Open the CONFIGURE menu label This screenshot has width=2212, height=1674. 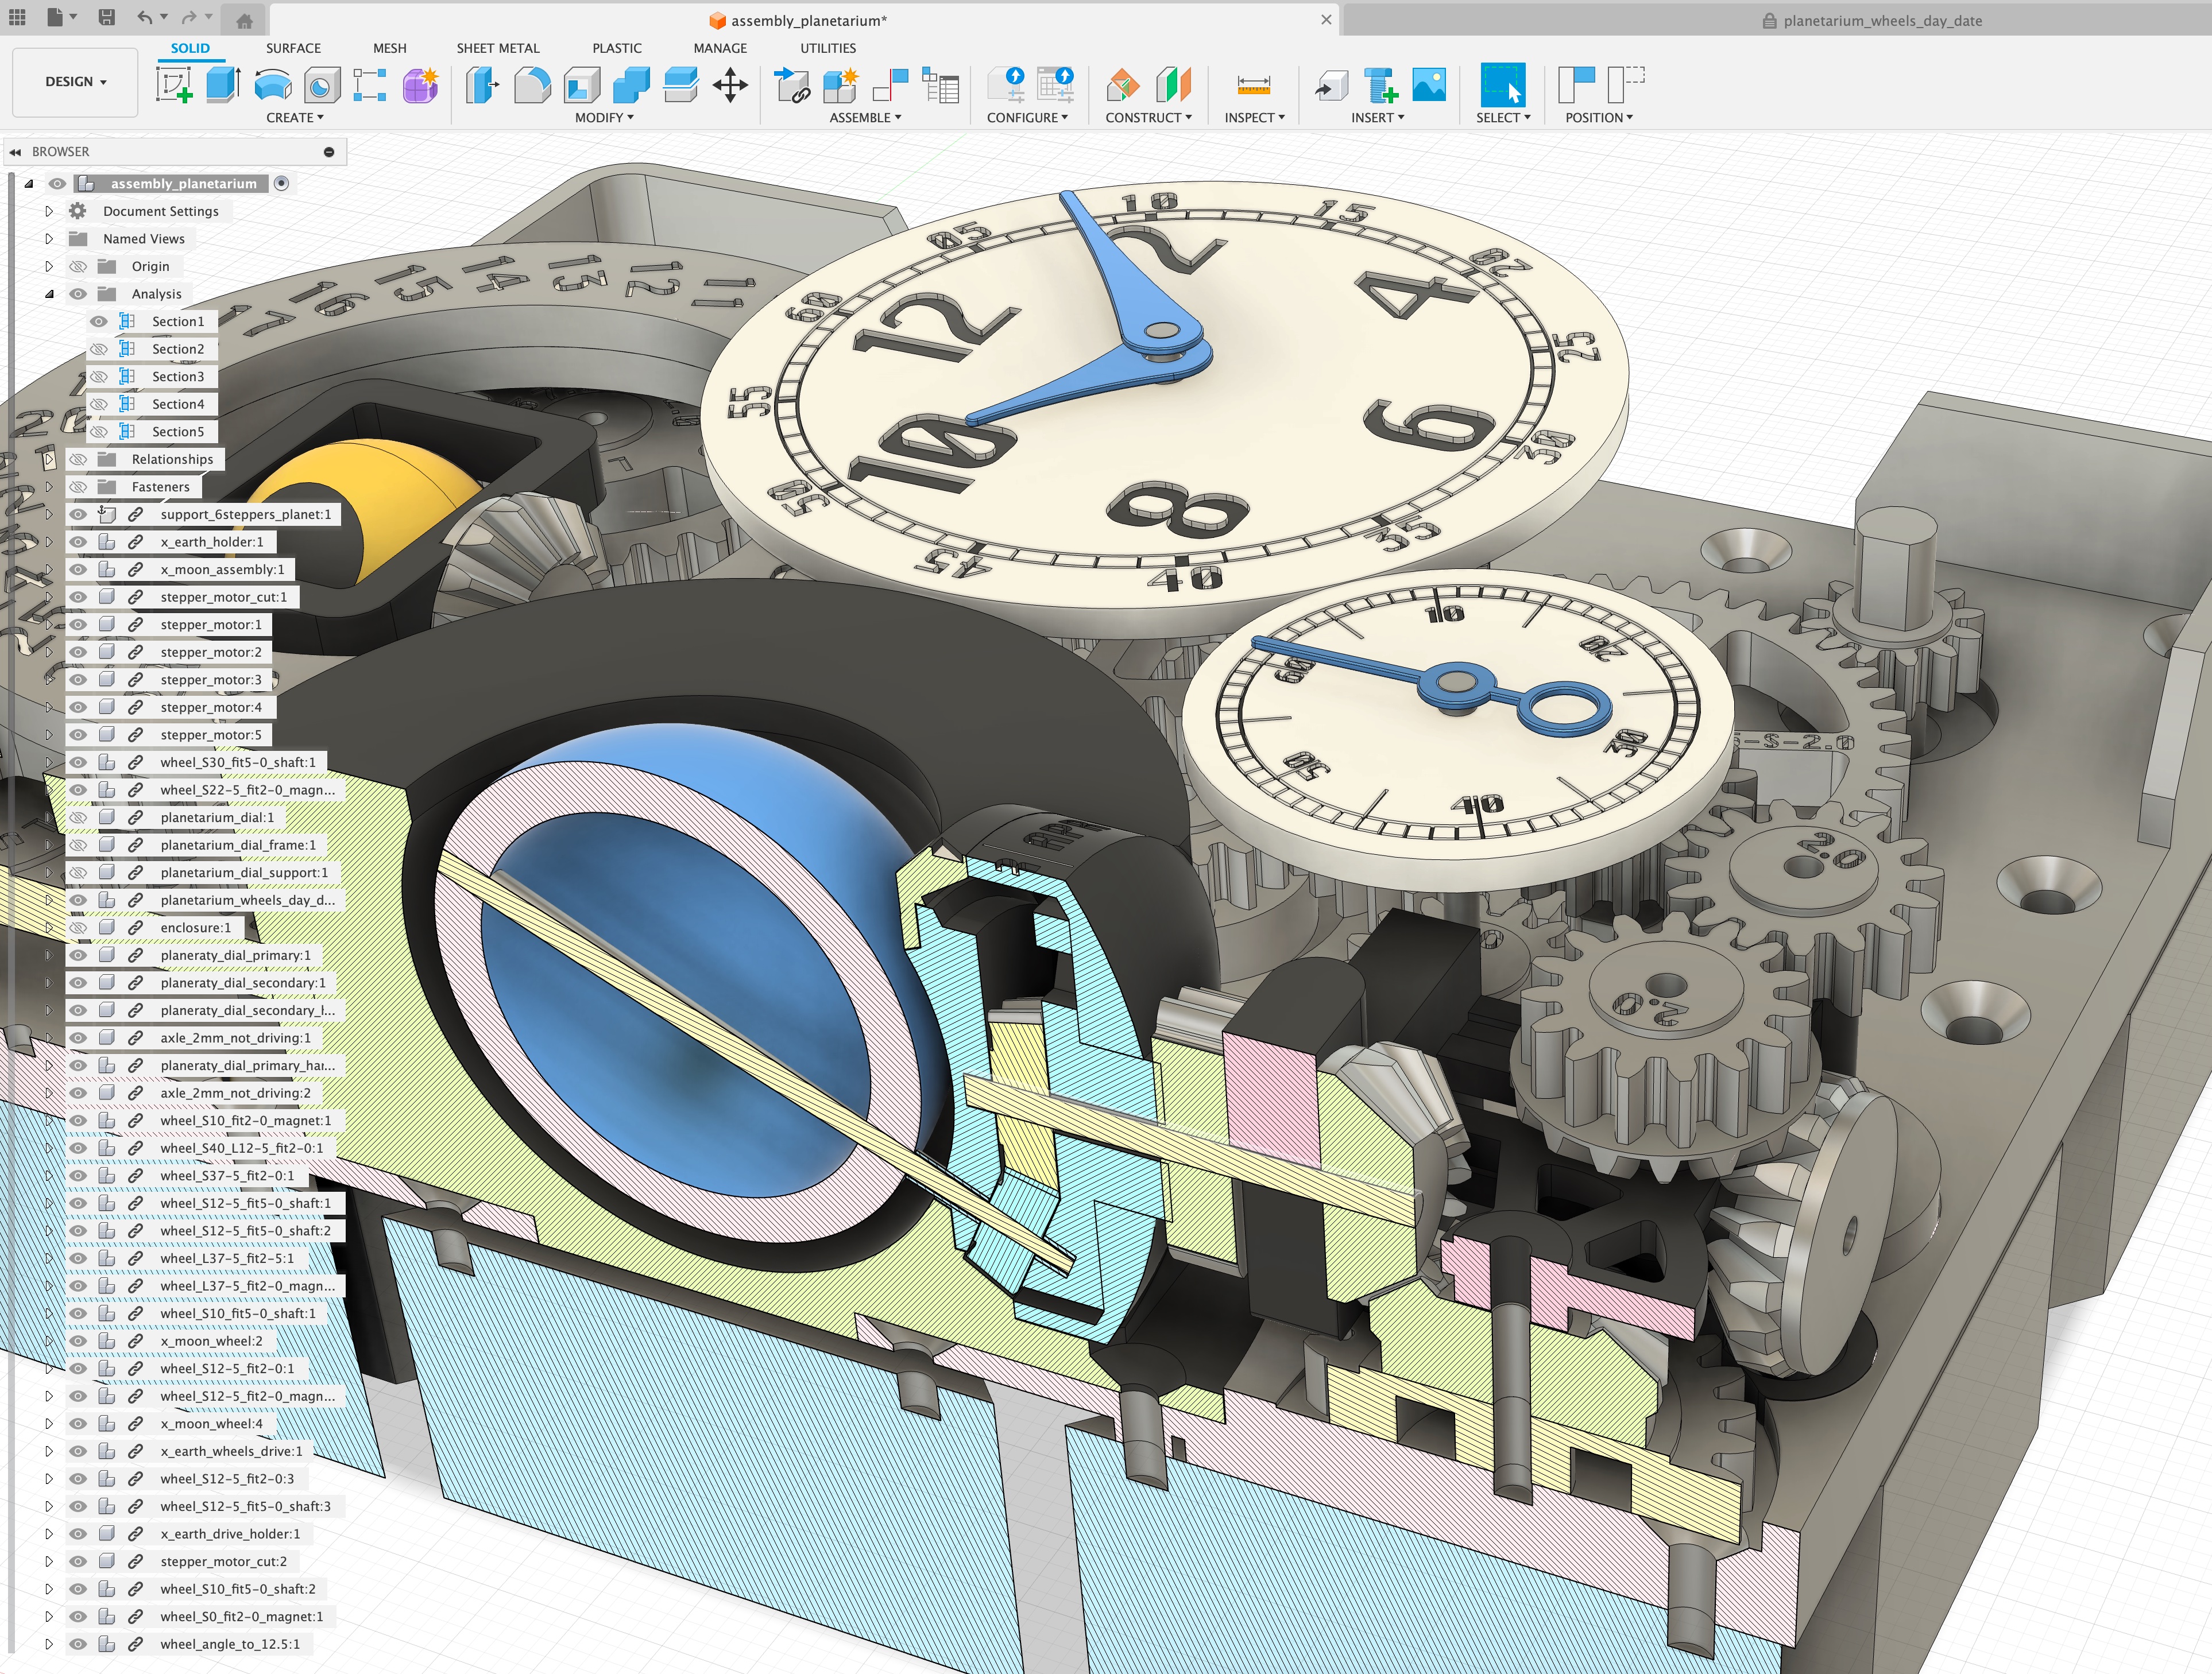(x=1027, y=118)
